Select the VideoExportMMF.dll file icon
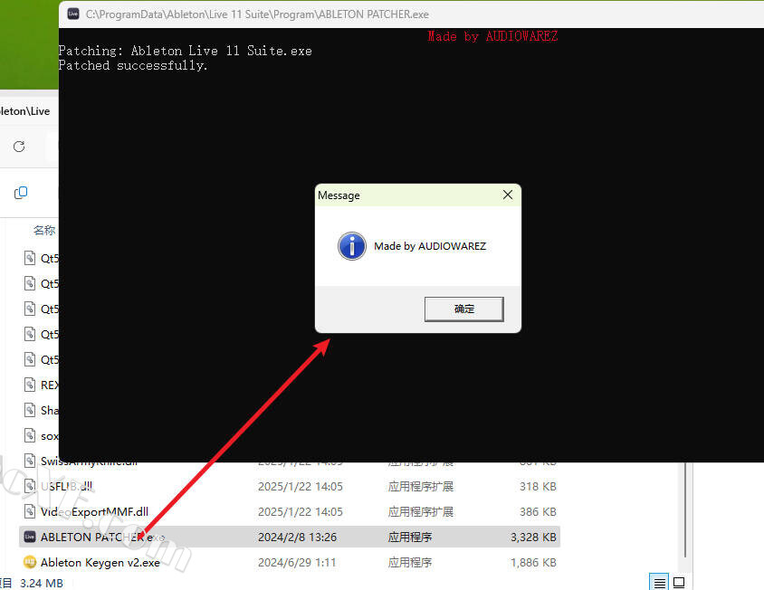 pyautogui.click(x=30, y=511)
